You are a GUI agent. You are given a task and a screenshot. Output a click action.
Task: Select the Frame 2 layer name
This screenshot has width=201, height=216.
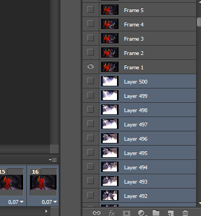(134, 53)
